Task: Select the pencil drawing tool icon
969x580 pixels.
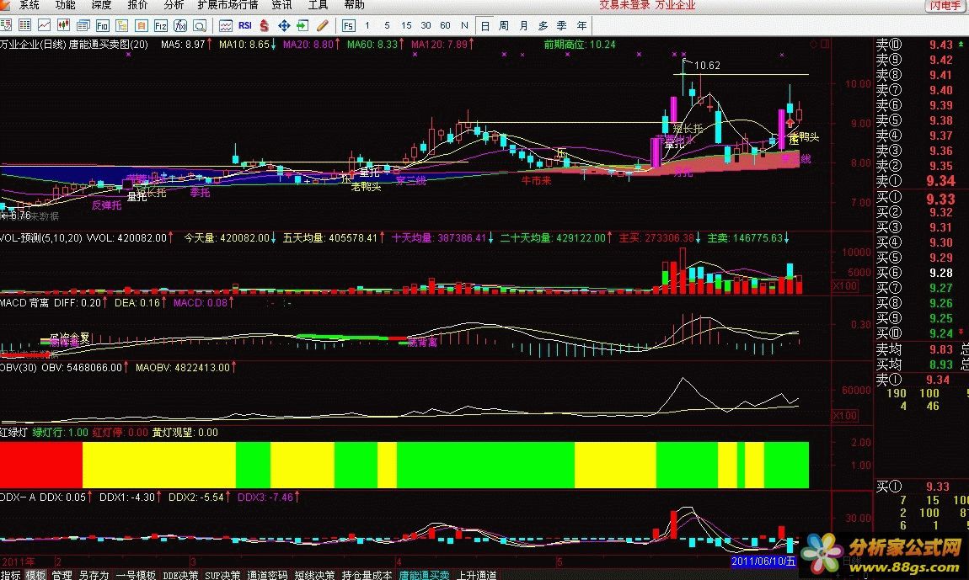Action: 322,25
